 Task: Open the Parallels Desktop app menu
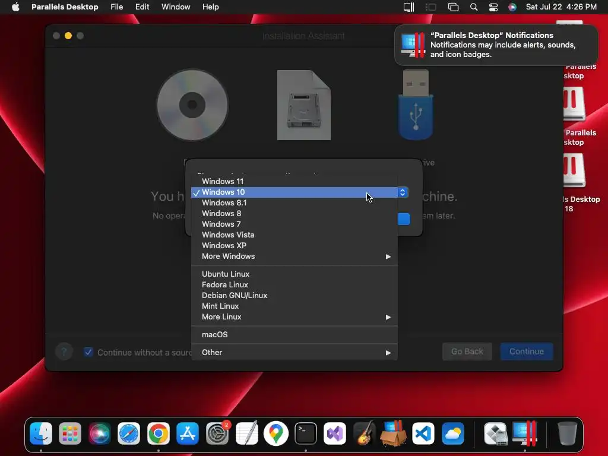pyautogui.click(x=65, y=7)
